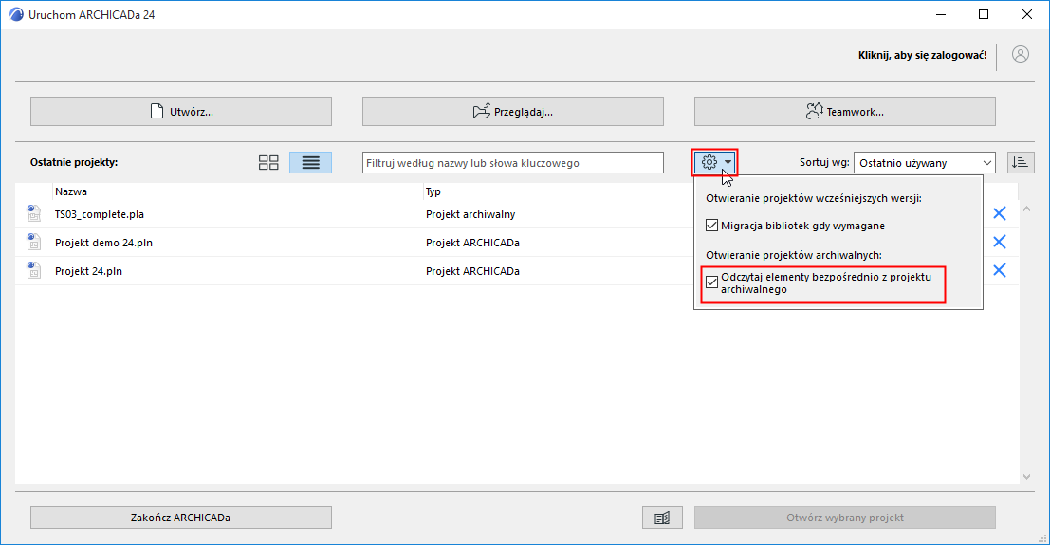Click the Projekt archiwalny type cell
The height and width of the screenshot is (545, 1050).
(x=470, y=214)
